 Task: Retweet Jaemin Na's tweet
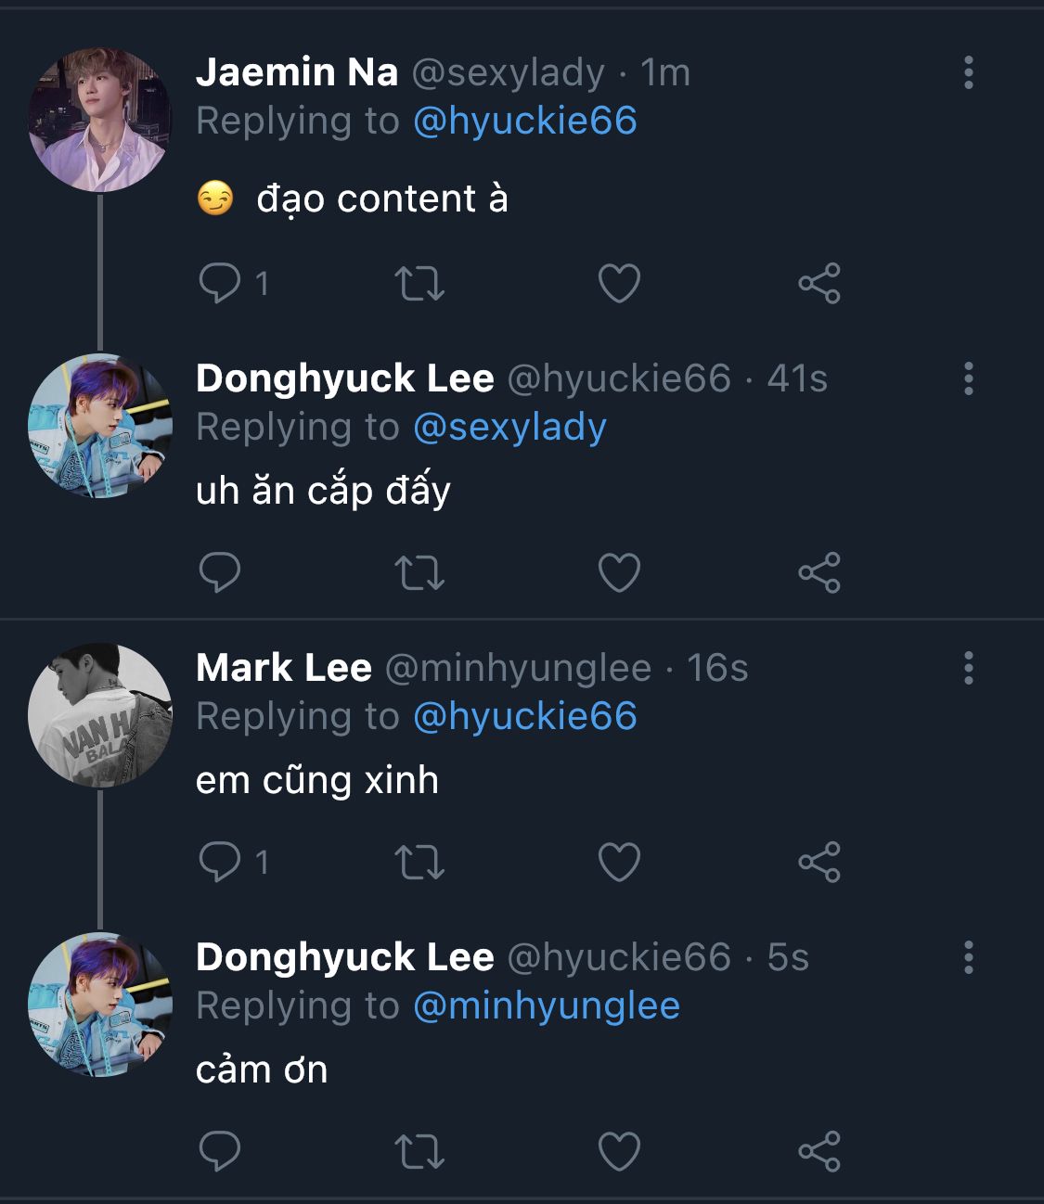pyautogui.click(x=419, y=284)
